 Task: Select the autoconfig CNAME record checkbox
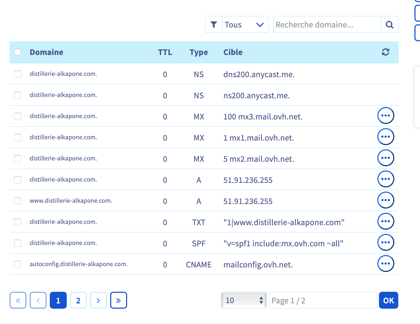point(17,264)
